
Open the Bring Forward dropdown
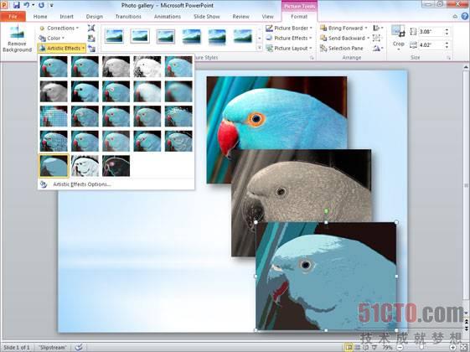[343, 28]
